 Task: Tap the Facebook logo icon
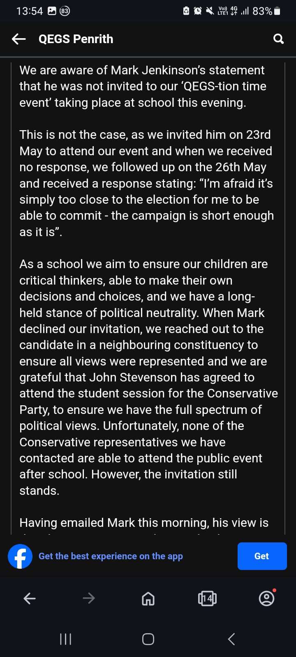tap(20, 556)
